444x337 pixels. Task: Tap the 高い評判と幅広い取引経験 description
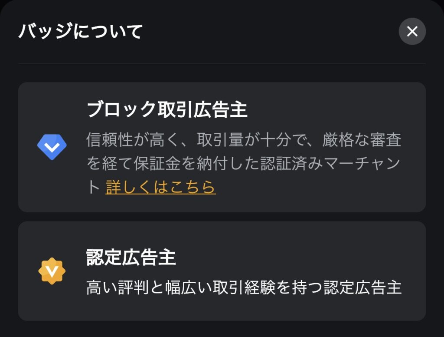pyautogui.click(x=244, y=287)
